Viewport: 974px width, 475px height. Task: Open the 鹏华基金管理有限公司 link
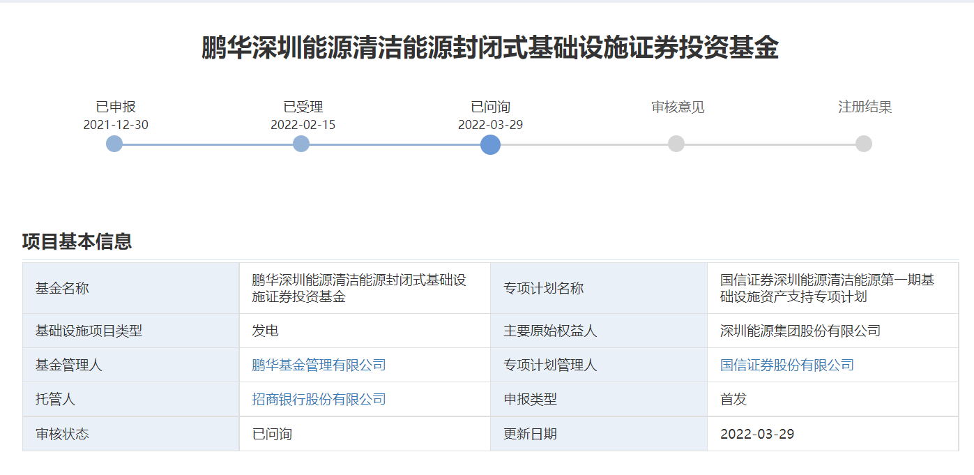[x=319, y=365]
